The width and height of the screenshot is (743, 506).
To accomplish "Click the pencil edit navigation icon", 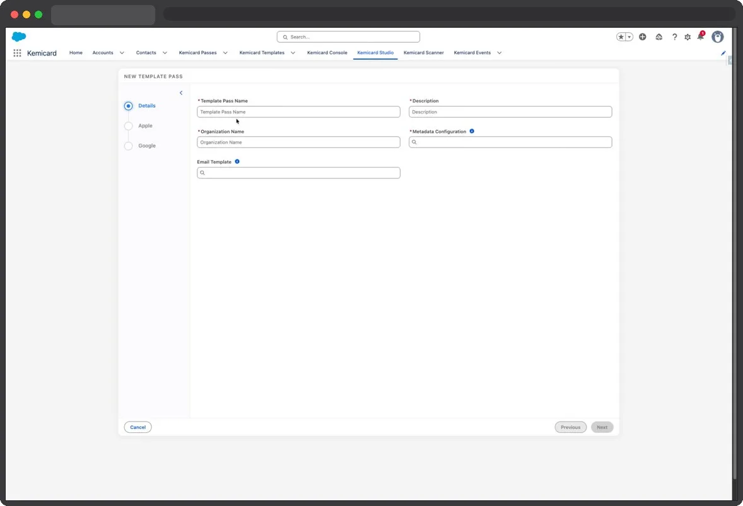I will [x=723, y=53].
